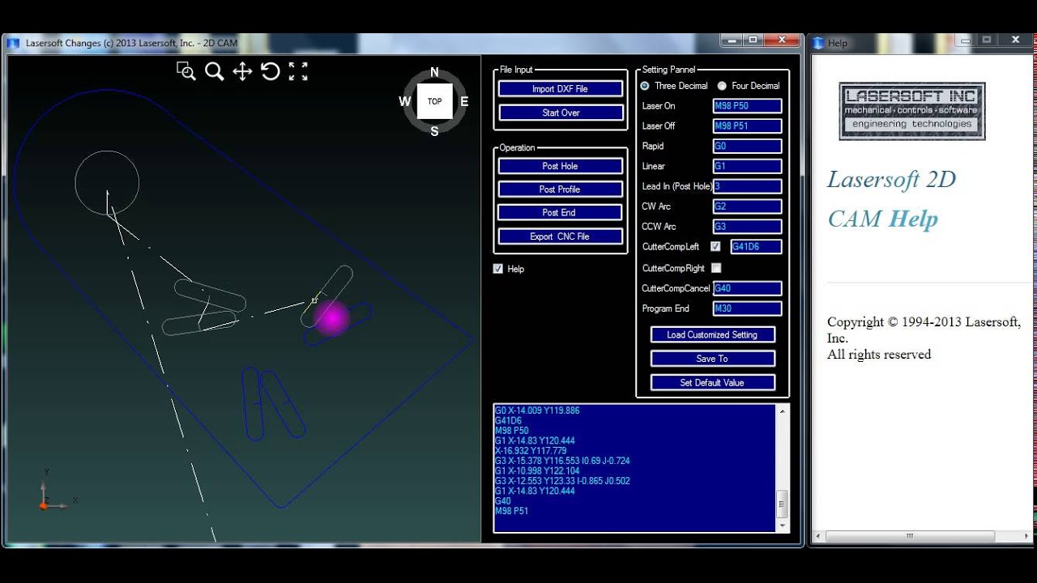
Task: Click G-code output scrollbar up arrow
Action: 782,411
